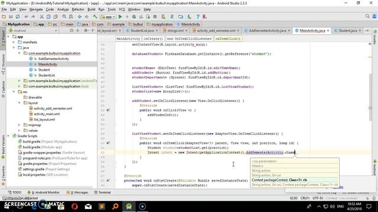
Task: Run the app with green play icon
Action: coord(120,16)
